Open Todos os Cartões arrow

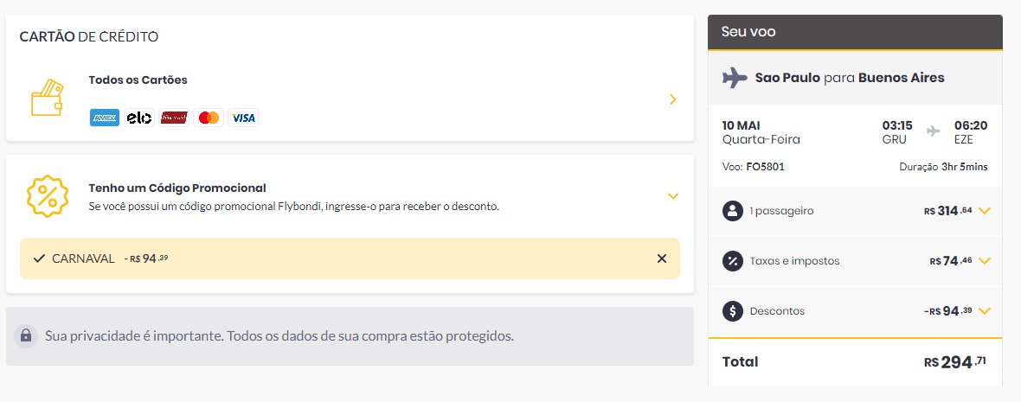click(672, 99)
